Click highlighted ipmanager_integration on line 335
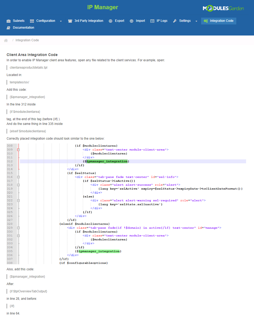The width and height of the screenshot is (254, 325). pyautogui.click(x=99, y=251)
